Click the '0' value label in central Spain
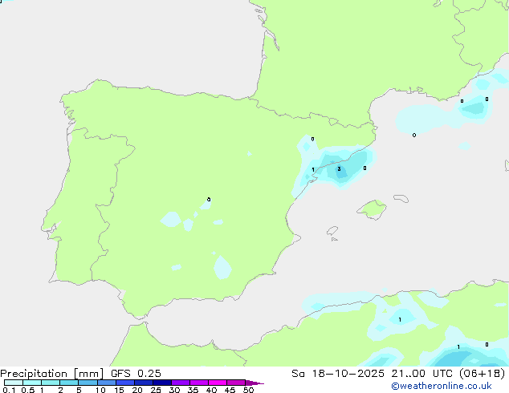 pyautogui.click(x=209, y=200)
